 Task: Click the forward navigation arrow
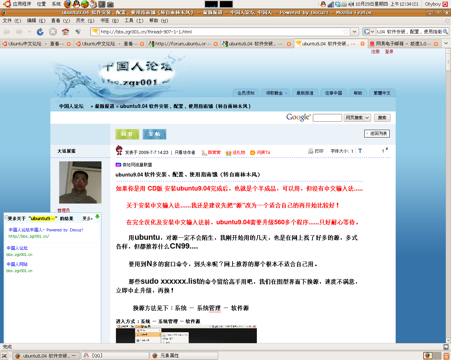(19, 32)
